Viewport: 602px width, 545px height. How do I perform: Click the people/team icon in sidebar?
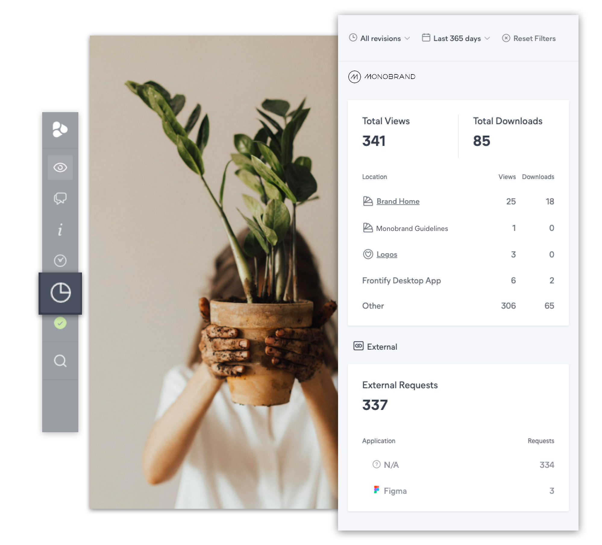[60, 128]
